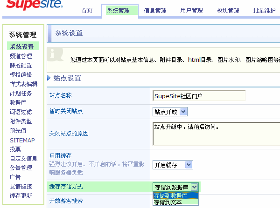Collapse the 站点设置 section triangle
The image size is (280, 208).
click(x=49, y=78)
